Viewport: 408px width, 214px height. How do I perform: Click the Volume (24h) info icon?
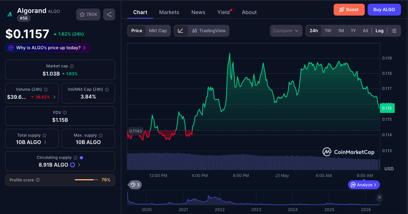pyautogui.click(x=46, y=90)
